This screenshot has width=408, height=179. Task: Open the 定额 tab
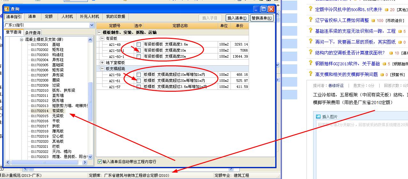pyautogui.click(x=49, y=17)
